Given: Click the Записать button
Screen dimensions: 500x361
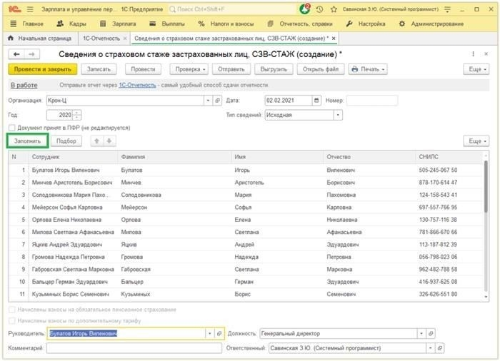Looking at the screenshot, I should (99, 69).
